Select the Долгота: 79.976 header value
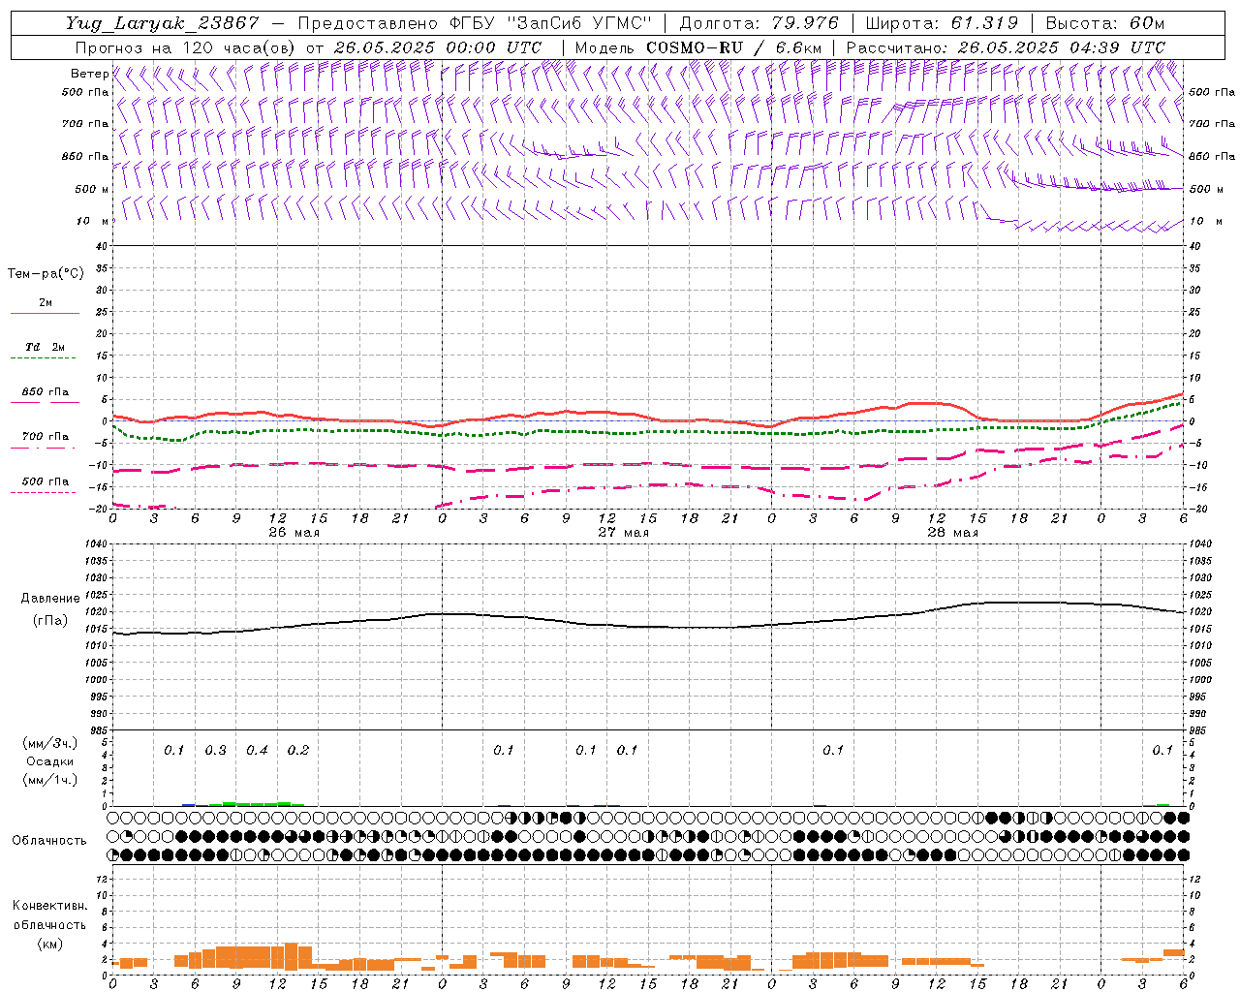Viewport: 1240px width, 992px height. click(x=759, y=23)
